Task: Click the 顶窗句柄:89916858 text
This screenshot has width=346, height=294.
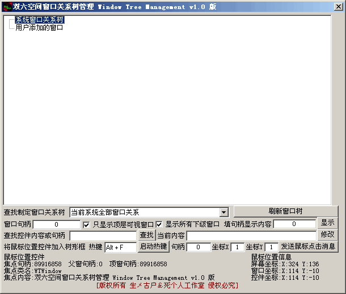Action: (x=138, y=264)
